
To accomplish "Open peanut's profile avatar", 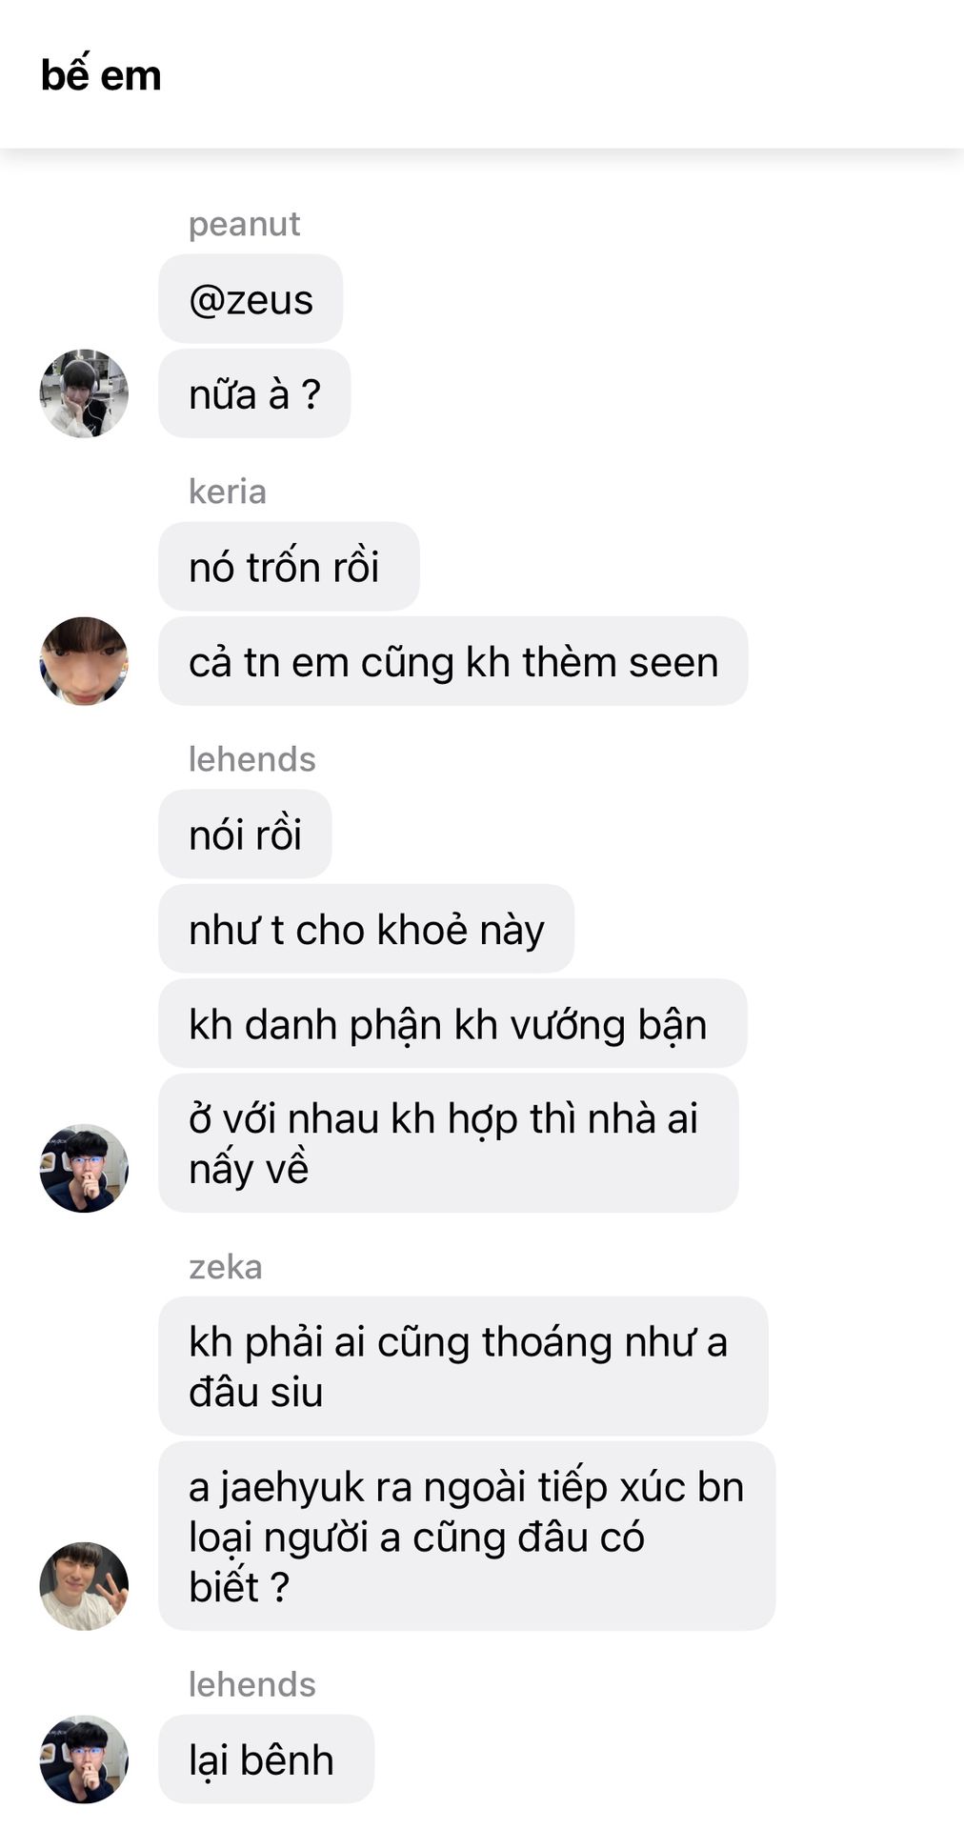I will [84, 393].
